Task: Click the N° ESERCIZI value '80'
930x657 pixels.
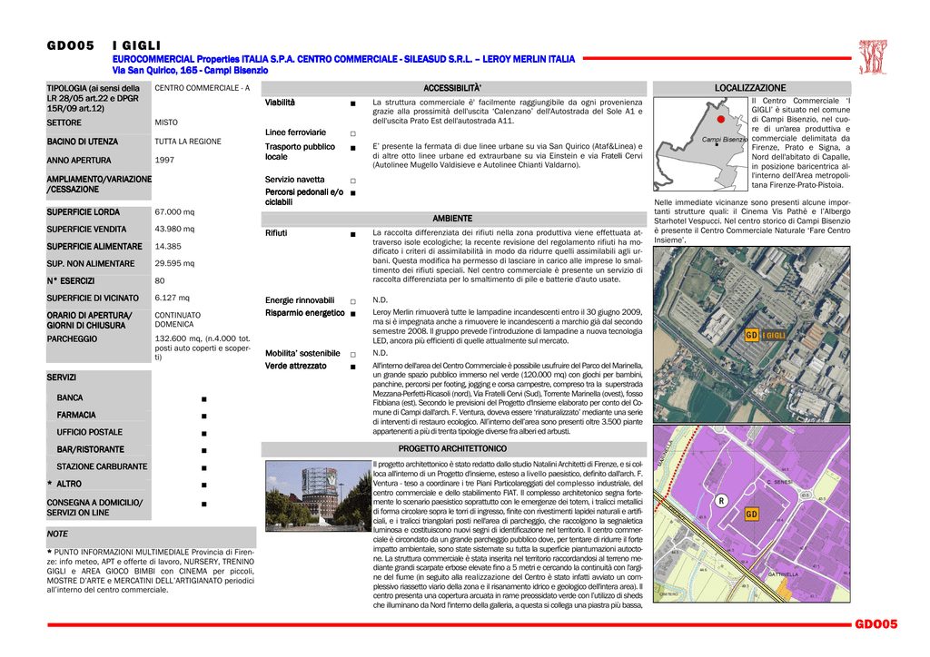Action: tap(160, 280)
